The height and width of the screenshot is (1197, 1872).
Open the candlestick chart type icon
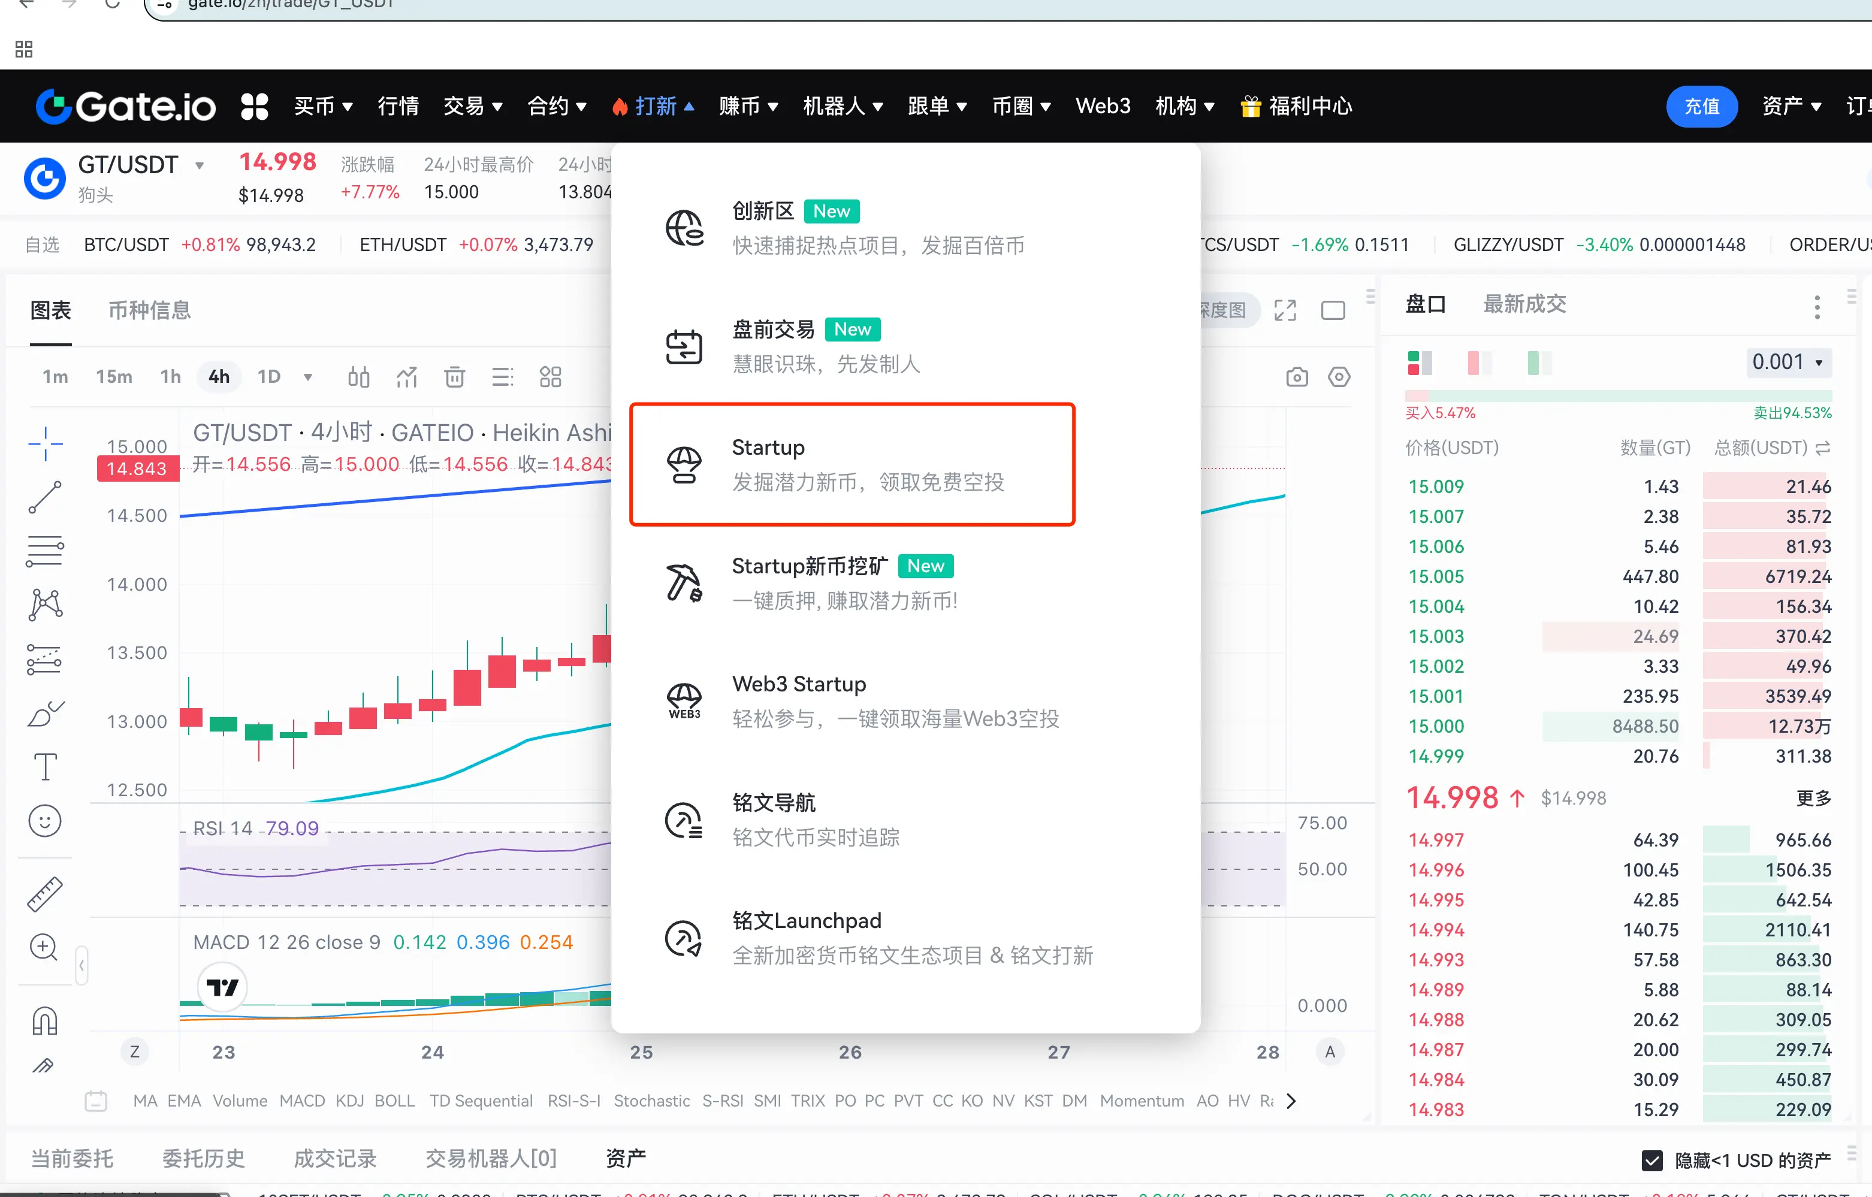tap(358, 377)
